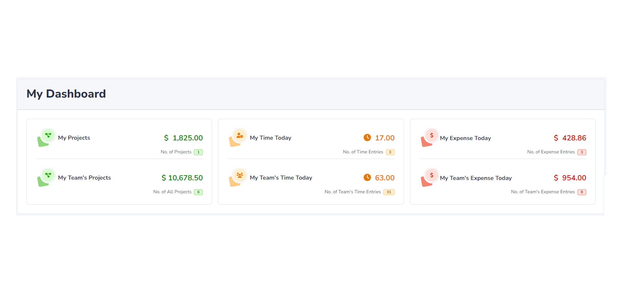
Task: Click the My Team's Projects green icon
Action: (x=48, y=175)
